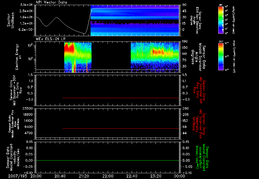This screenshot has width=259, height=179.
Task: Click the '22:40' time axis label
Action: [x=132, y=176]
